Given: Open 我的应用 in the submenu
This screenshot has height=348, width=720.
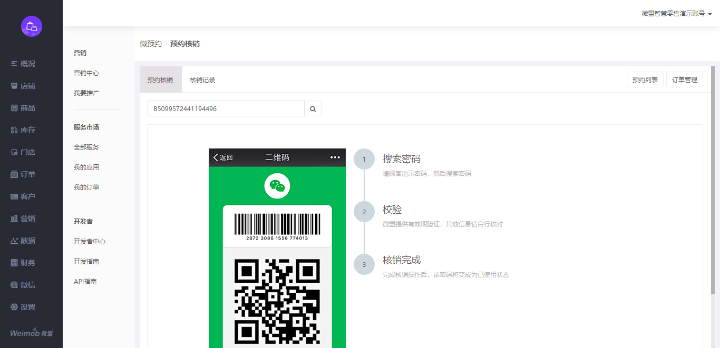Looking at the screenshot, I should 86,167.
